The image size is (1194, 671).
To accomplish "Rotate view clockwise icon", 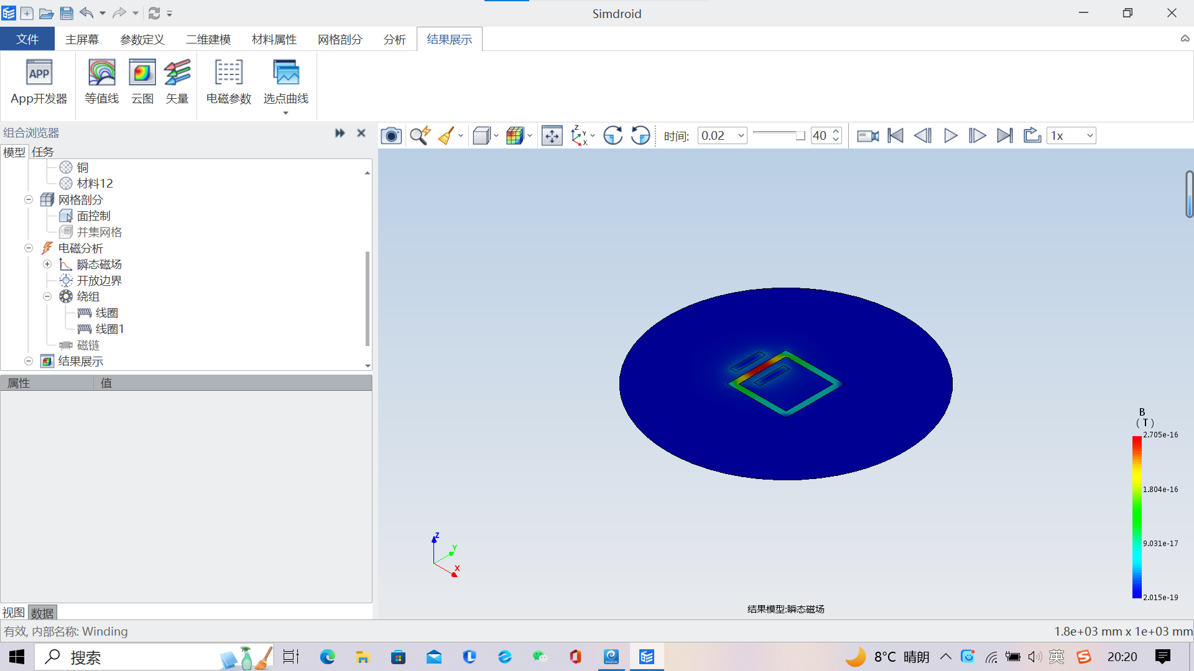I will tap(613, 135).
